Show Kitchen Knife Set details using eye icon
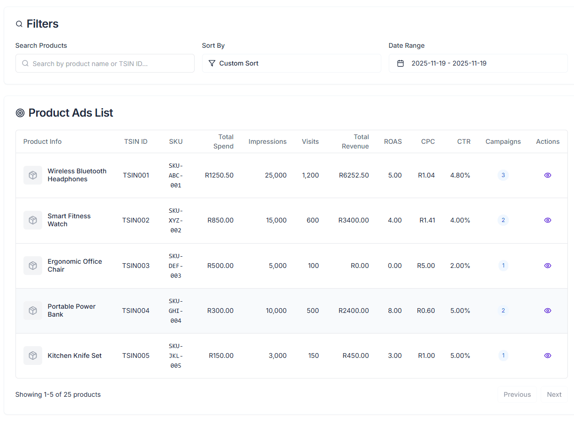 coord(547,356)
